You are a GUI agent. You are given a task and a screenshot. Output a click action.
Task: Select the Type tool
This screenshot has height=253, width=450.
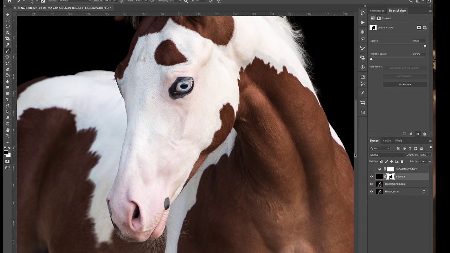pyautogui.click(x=7, y=100)
